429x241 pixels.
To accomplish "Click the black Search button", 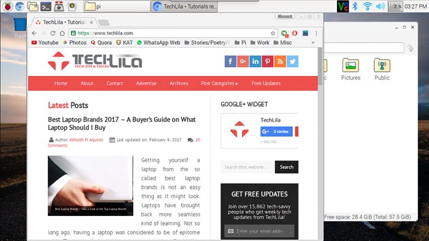I will pyautogui.click(x=286, y=167).
